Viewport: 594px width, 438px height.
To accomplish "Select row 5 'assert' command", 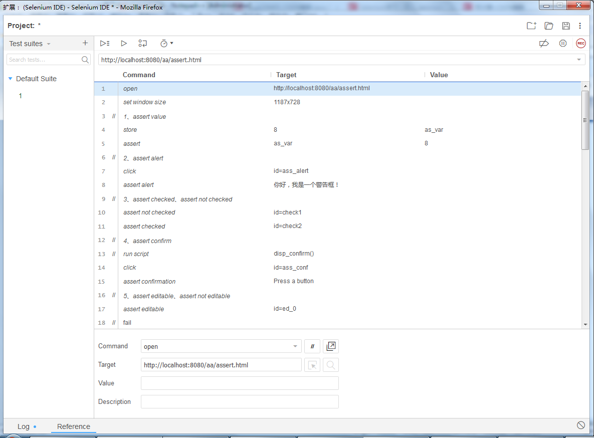I will [337, 144].
